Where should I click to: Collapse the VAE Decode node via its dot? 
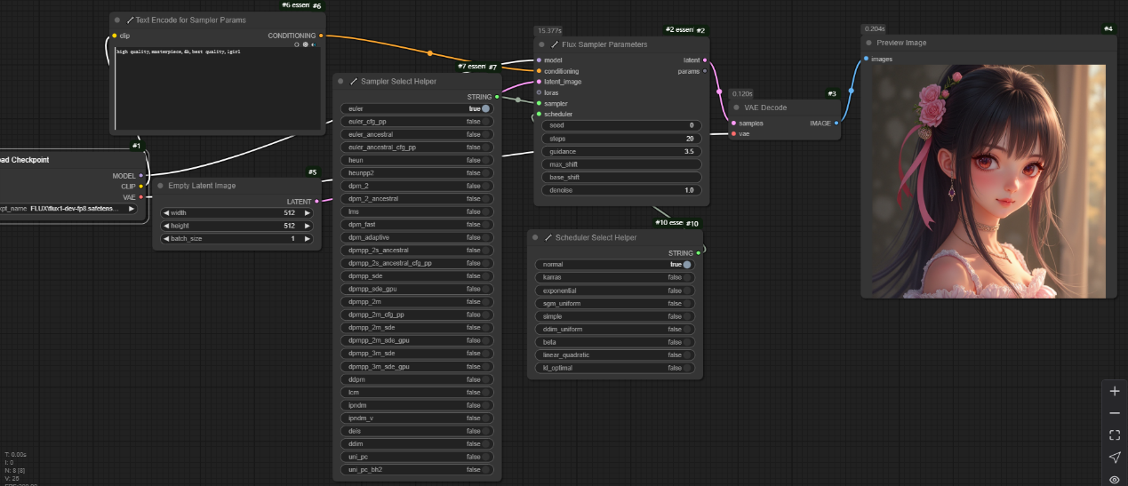[x=737, y=108]
